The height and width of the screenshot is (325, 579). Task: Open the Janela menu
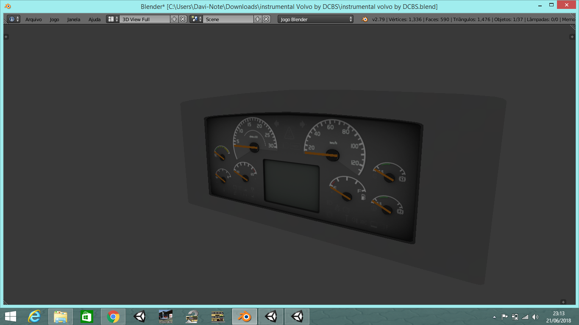tap(74, 19)
